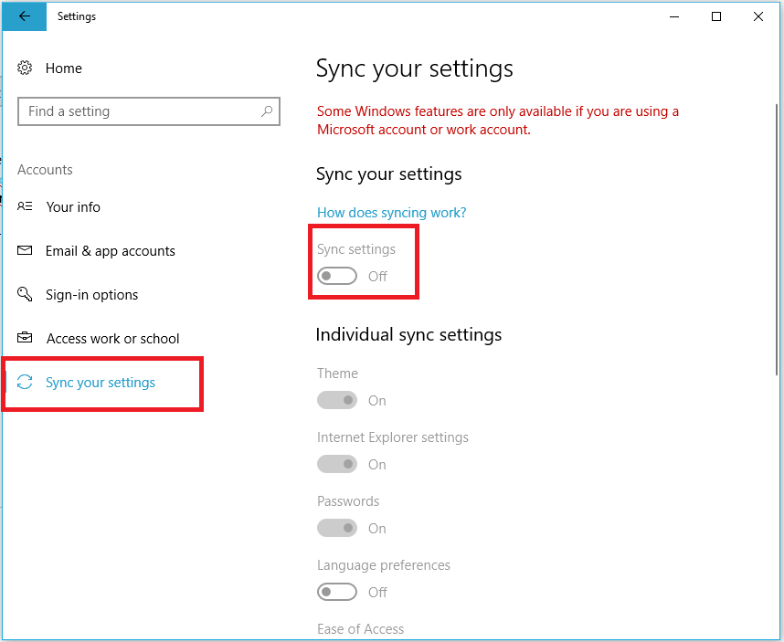Maximize the Settings window
Image resolution: width=784 pixels, height=642 pixels.
coord(716,16)
